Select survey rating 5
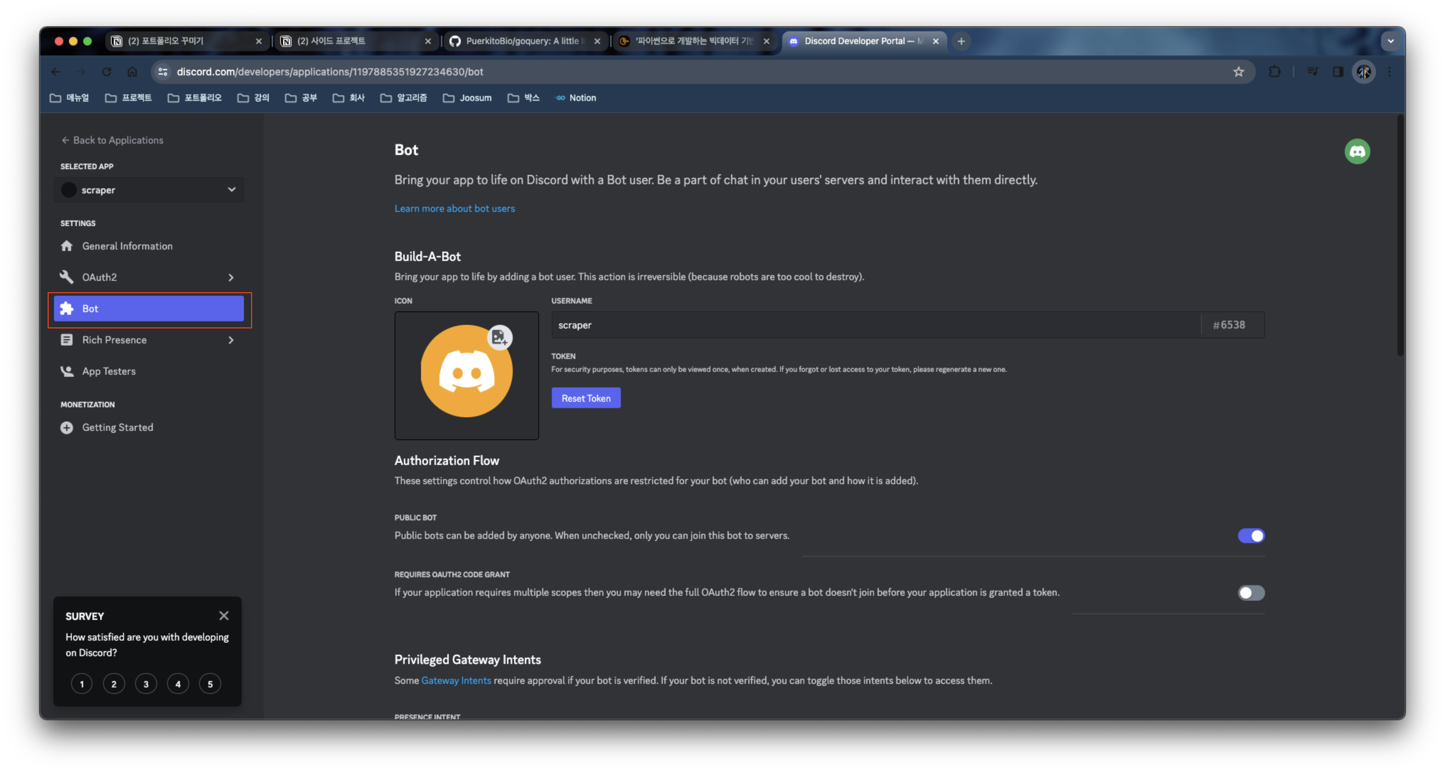 pyautogui.click(x=210, y=684)
